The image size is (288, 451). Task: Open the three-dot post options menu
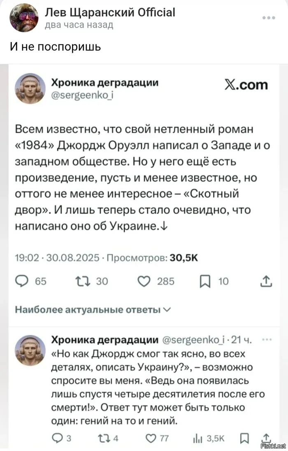[269, 18]
